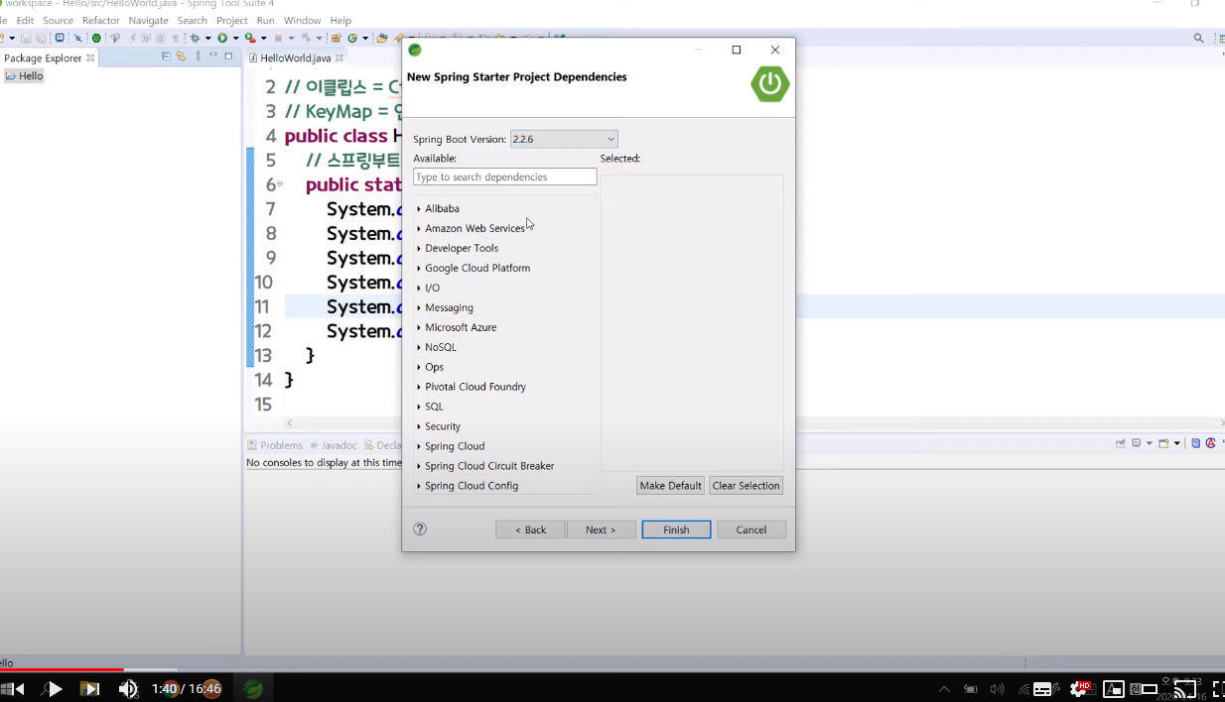
Task: Open the Project menu
Action: click(232, 20)
